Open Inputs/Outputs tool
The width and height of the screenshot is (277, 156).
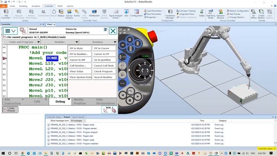coord(69,14)
